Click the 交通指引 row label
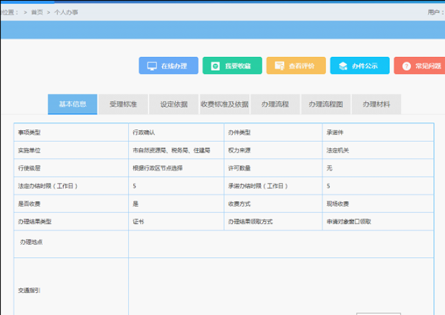The height and width of the screenshot is (315, 445). [x=29, y=291]
